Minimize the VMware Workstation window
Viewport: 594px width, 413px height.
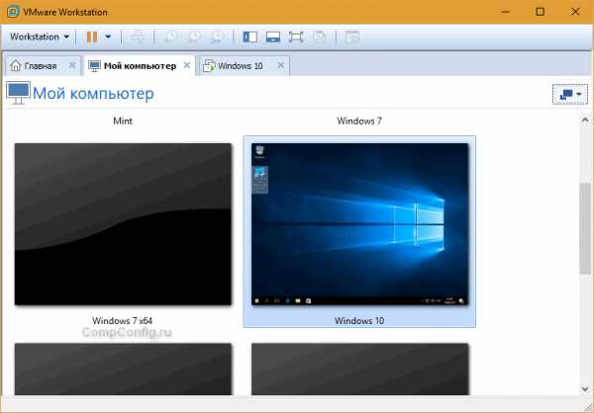pos(505,12)
